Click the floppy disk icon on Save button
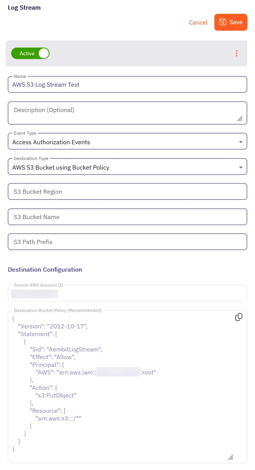Viewport: 255px width, 470px height. click(x=223, y=22)
